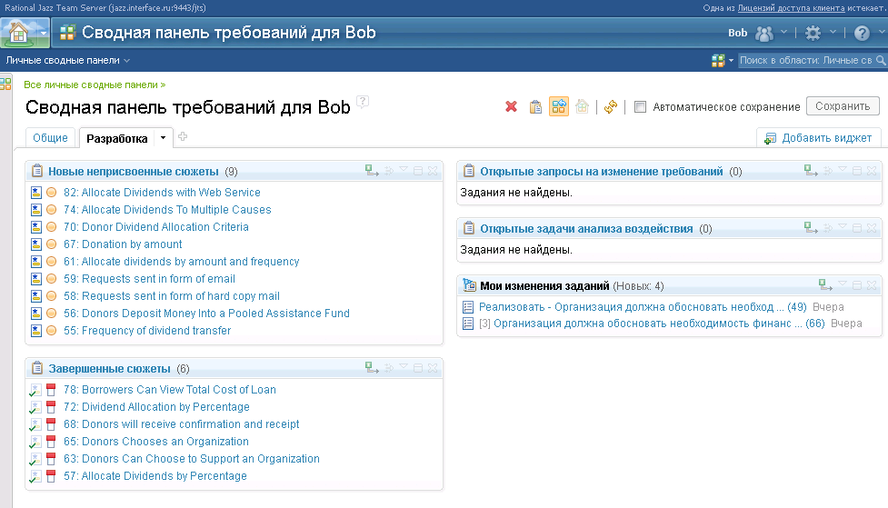Click the Home icon in header

coord(18,33)
